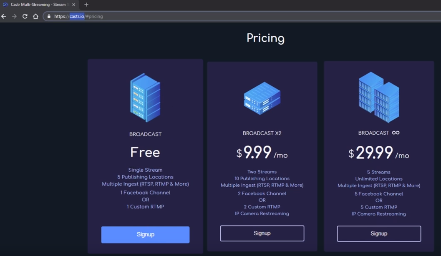Reload the page with the refresh icon
Image resolution: width=441 pixels, height=256 pixels.
[25, 16]
